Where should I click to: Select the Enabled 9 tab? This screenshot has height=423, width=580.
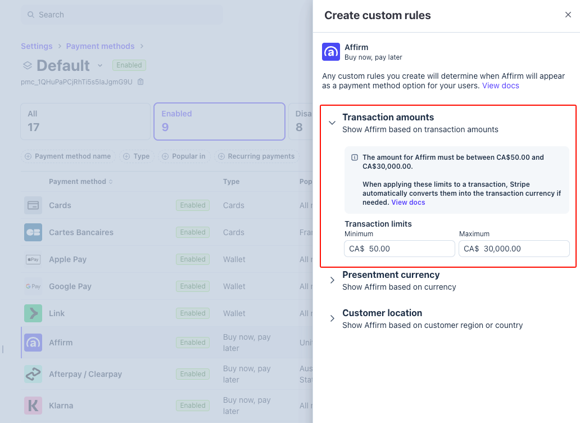[x=219, y=121]
